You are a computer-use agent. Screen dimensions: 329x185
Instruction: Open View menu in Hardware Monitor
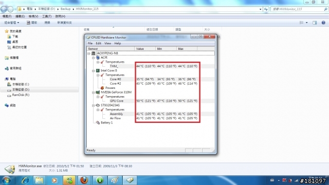pyautogui.click(x=107, y=43)
